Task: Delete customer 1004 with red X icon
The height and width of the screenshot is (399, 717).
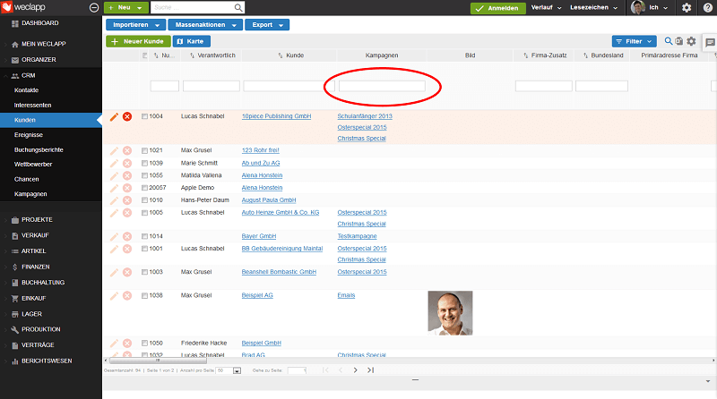Action: tap(127, 116)
